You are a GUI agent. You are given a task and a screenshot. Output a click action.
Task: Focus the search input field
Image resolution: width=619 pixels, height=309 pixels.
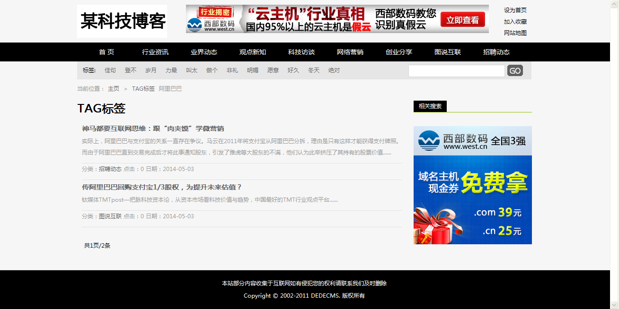click(456, 71)
